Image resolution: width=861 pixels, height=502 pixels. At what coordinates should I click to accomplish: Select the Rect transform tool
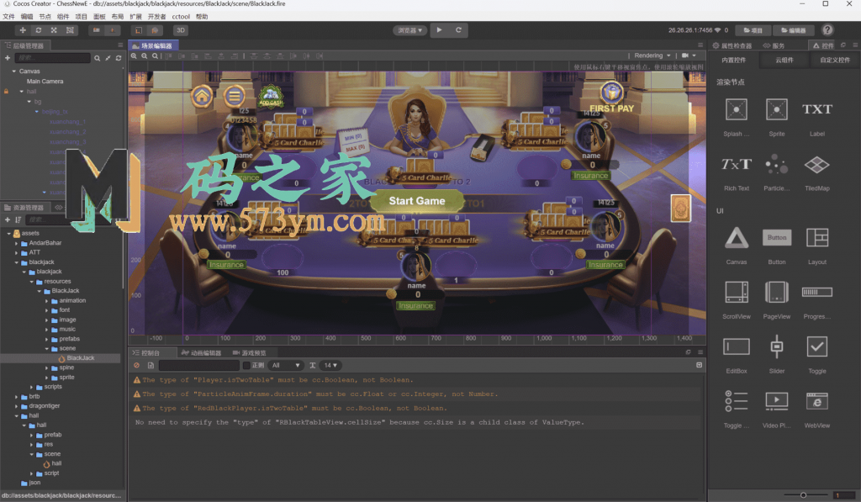pos(70,30)
